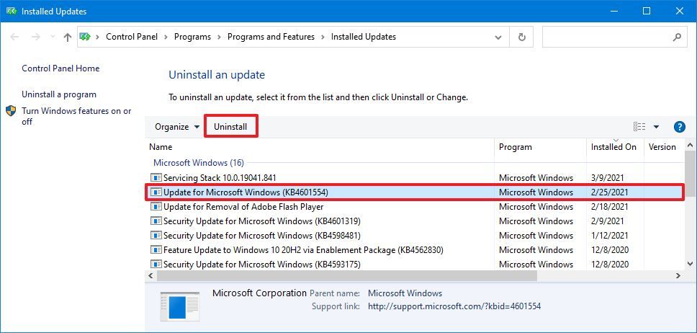Click the address bar location icon
The height and width of the screenshot is (333, 697).
[85, 37]
